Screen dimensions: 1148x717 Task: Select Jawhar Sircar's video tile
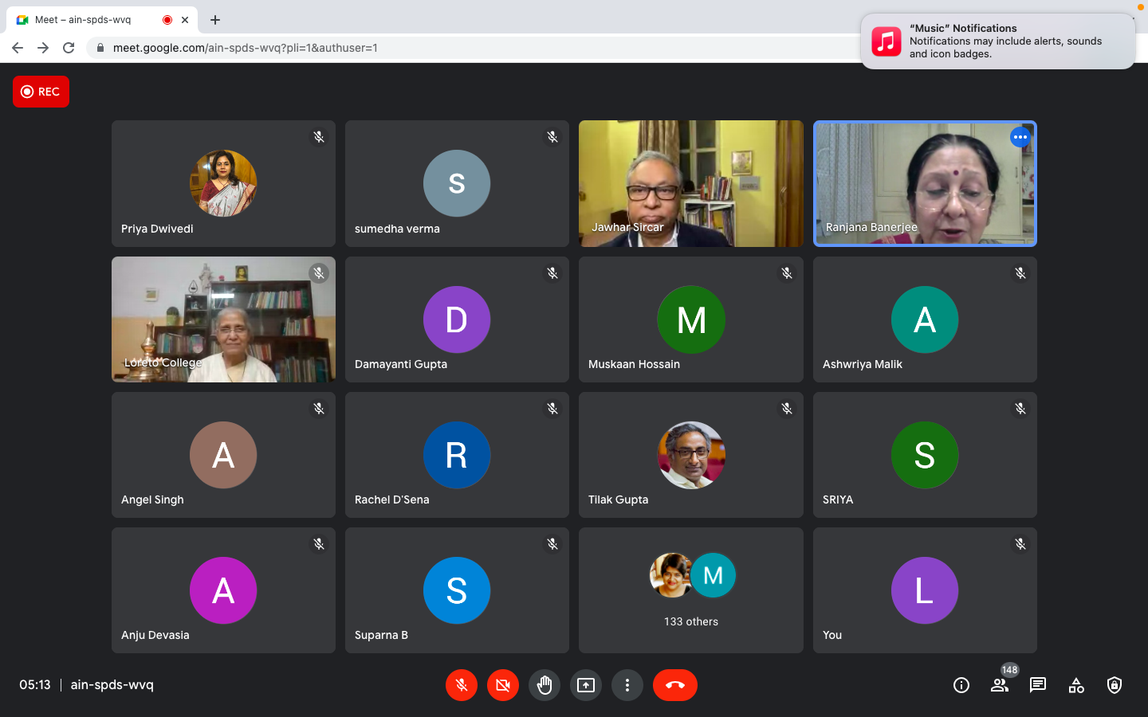690,183
